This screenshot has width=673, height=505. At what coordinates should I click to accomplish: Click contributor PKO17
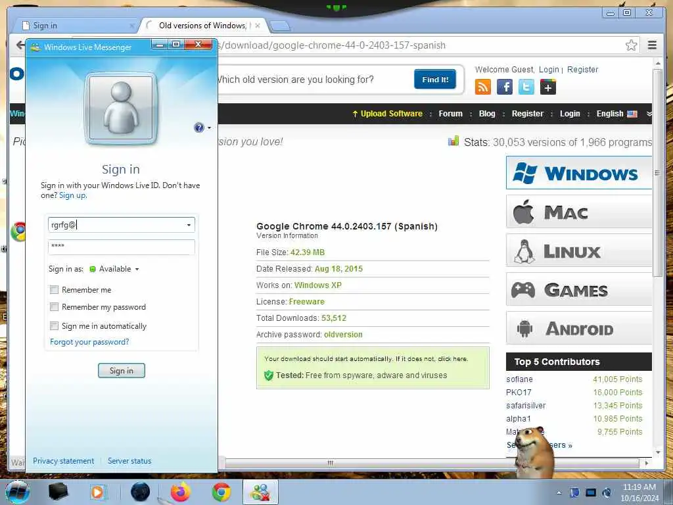tap(519, 393)
